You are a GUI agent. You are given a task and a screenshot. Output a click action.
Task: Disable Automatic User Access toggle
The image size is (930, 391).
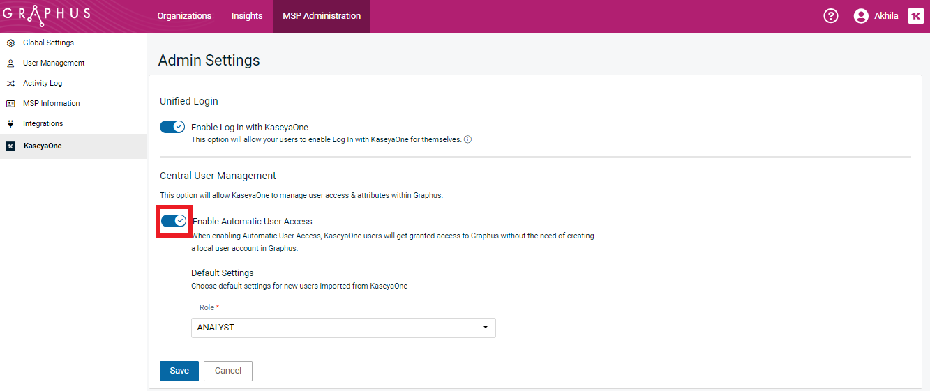coord(174,221)
